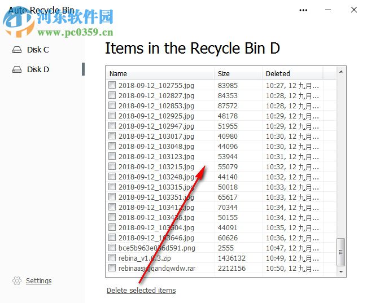Image resolution: width=367 pixels, height=303 pixels.
Task: Select file name 2018-09-12_103504.jpg
Action: 156,227
